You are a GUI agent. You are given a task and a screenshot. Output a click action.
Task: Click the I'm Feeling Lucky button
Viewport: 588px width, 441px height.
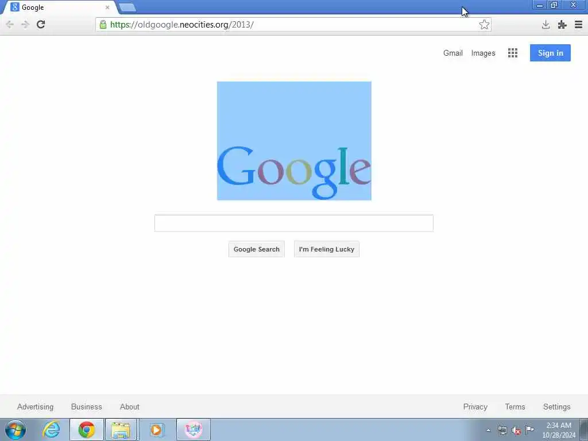[326, 249]
